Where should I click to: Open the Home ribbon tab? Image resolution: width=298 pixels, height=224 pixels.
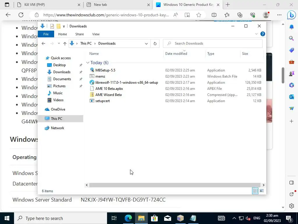[63, 34]
